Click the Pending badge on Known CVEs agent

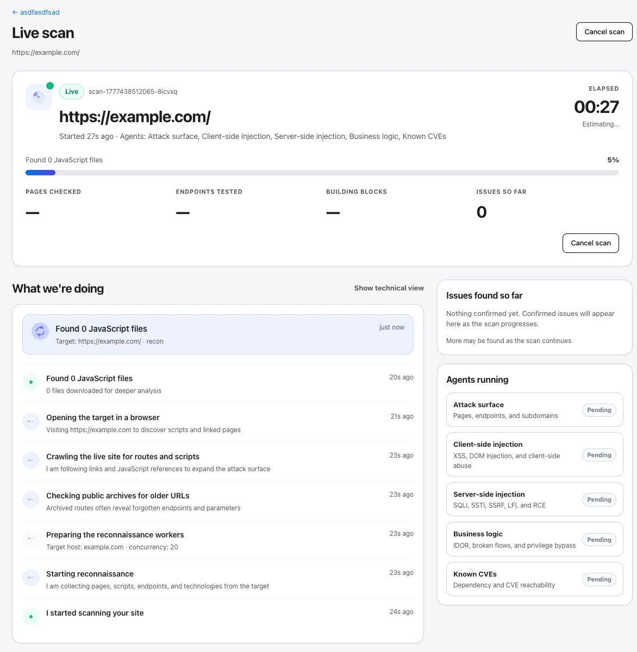point(599,579)
